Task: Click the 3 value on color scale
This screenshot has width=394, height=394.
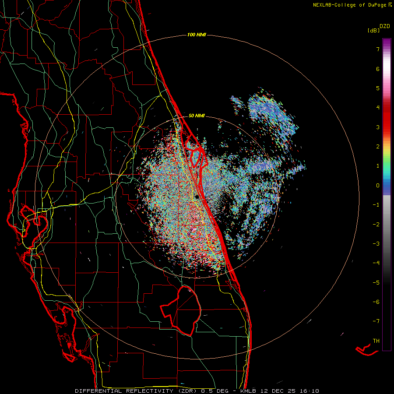Action: 378,127
